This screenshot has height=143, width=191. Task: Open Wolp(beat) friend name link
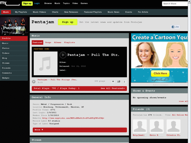coord(139,135)
